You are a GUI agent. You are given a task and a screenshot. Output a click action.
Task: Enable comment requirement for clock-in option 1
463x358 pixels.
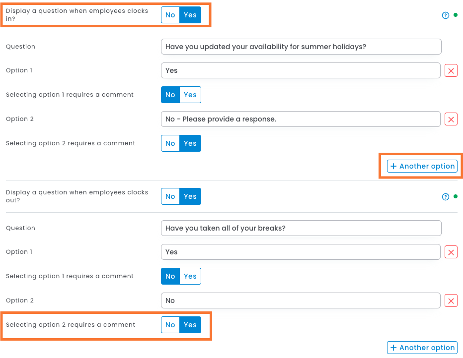coord(190,95)
